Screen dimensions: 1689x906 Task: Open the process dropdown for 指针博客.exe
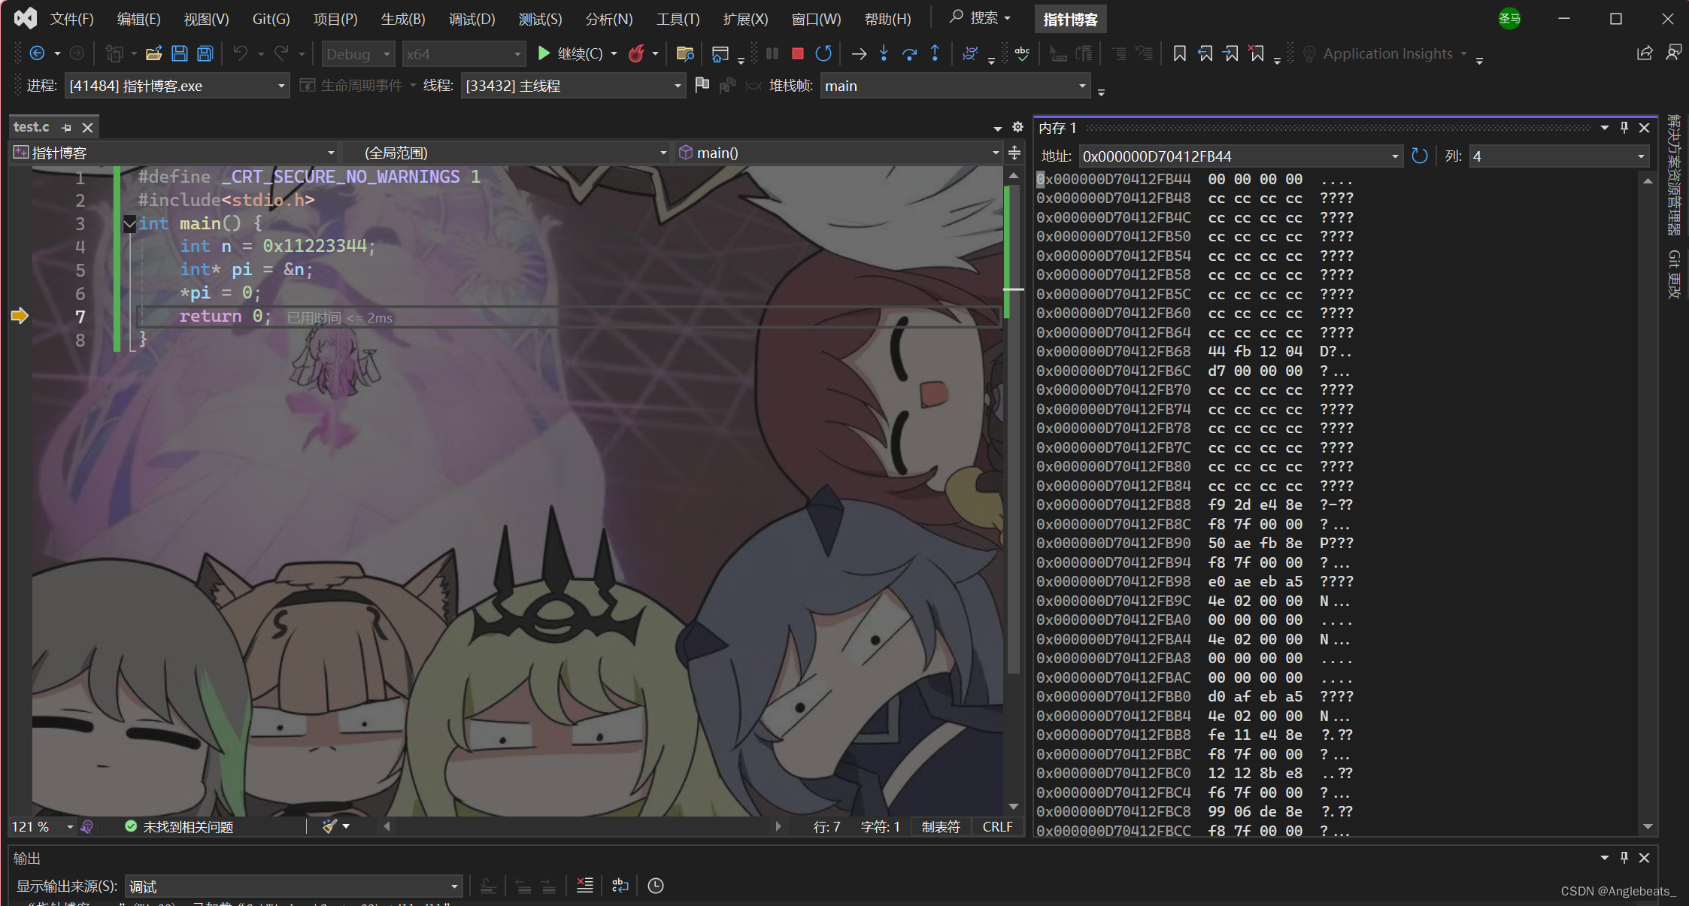click(281, 86)
